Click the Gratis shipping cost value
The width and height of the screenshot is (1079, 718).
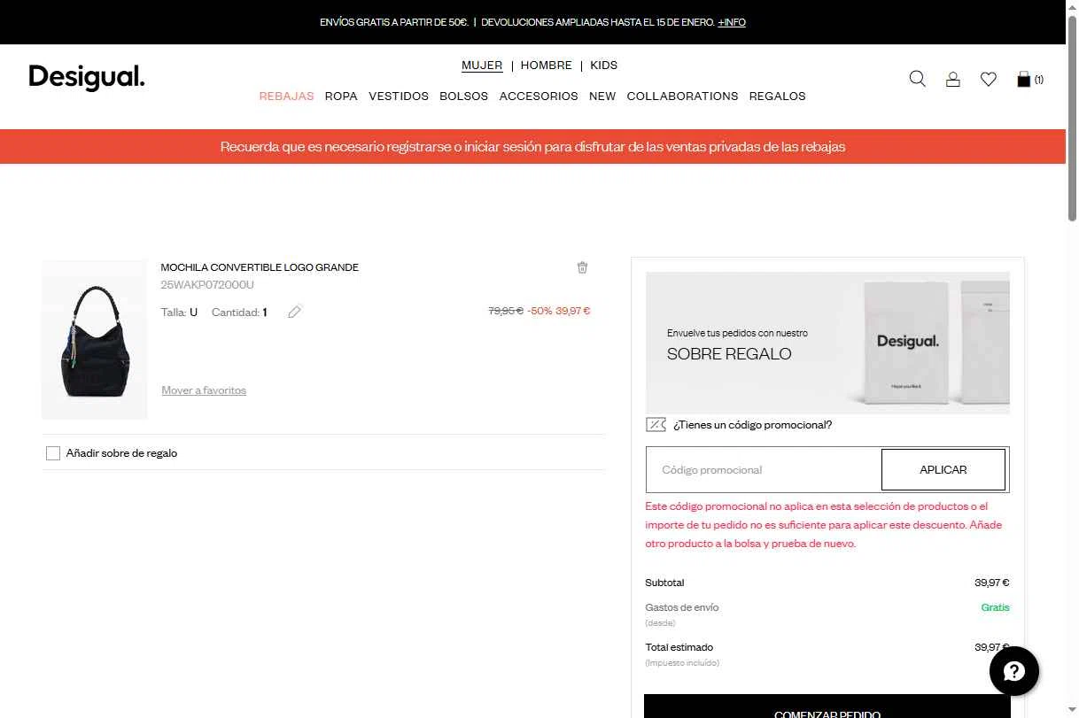tap(996, 607)
